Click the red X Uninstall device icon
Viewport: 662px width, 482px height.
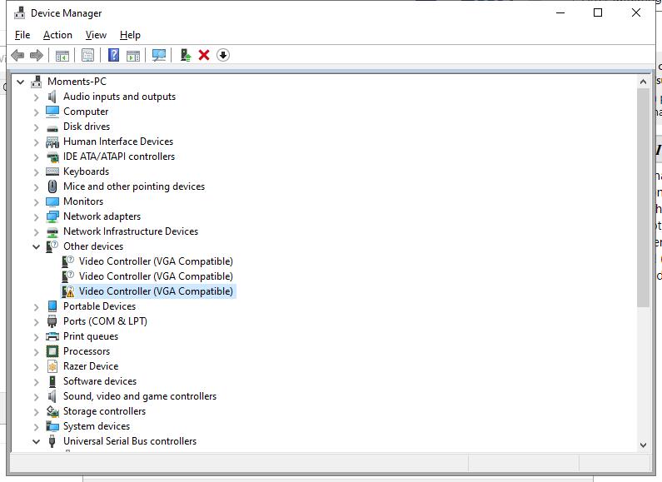point(204,55)
